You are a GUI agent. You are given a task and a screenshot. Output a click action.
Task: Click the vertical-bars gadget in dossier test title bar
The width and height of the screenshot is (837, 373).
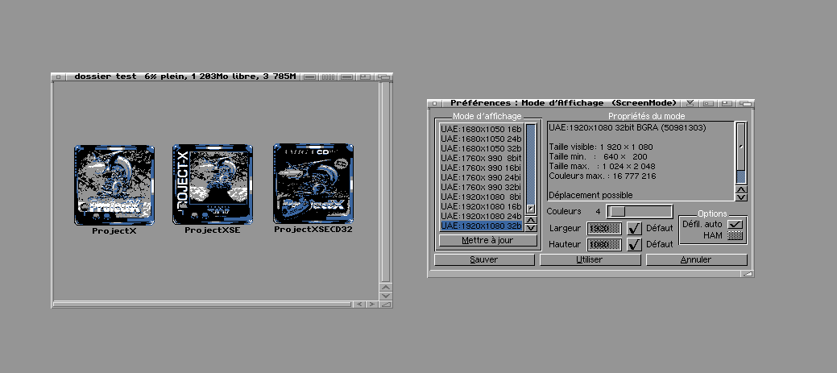(x=329, y=77)
